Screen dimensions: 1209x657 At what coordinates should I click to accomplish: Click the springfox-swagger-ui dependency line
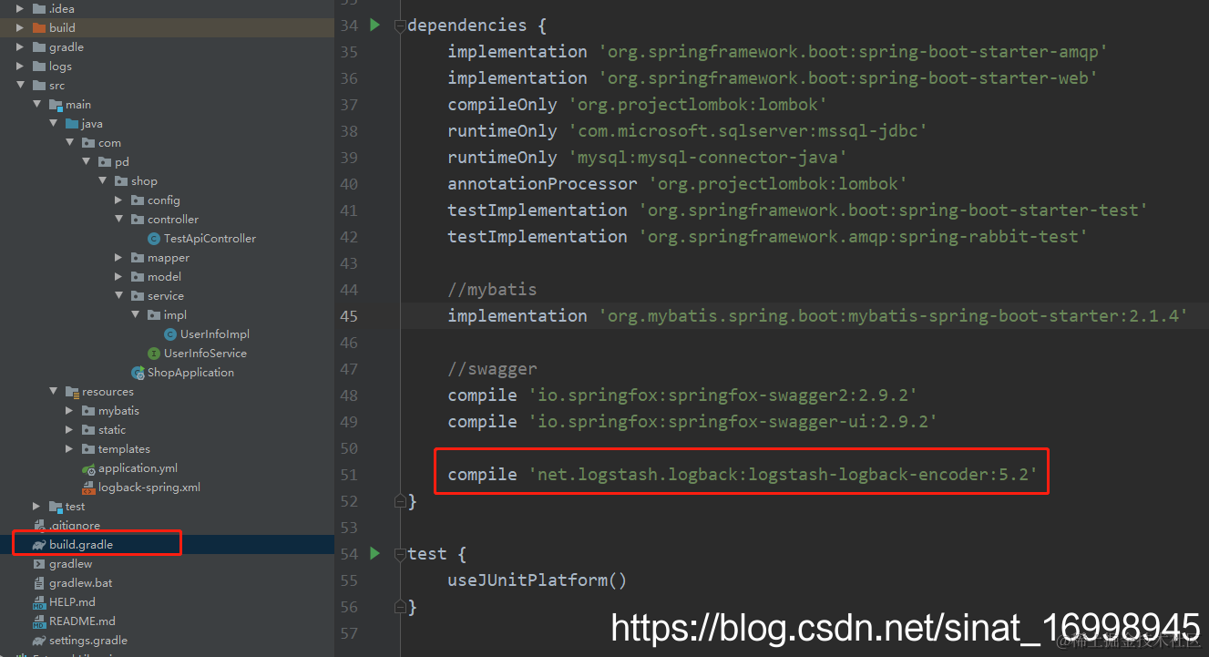[692, 421]
